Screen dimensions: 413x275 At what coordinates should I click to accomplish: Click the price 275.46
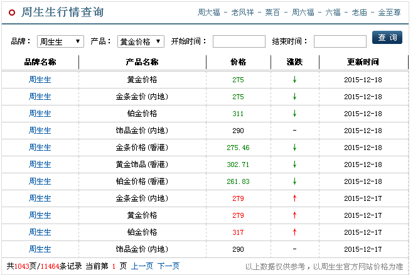click(238, 148)
